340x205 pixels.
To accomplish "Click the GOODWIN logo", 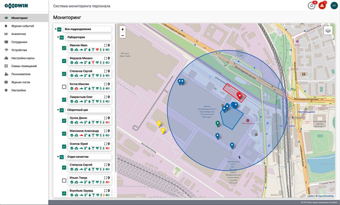I will point(16,6).
